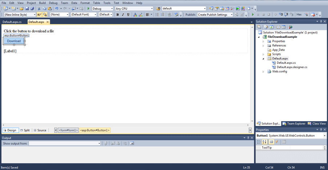Image resolution: width=328 pixels, height=170 pixels.
Task: Open the Debug menu
Action: click(53, 3)
